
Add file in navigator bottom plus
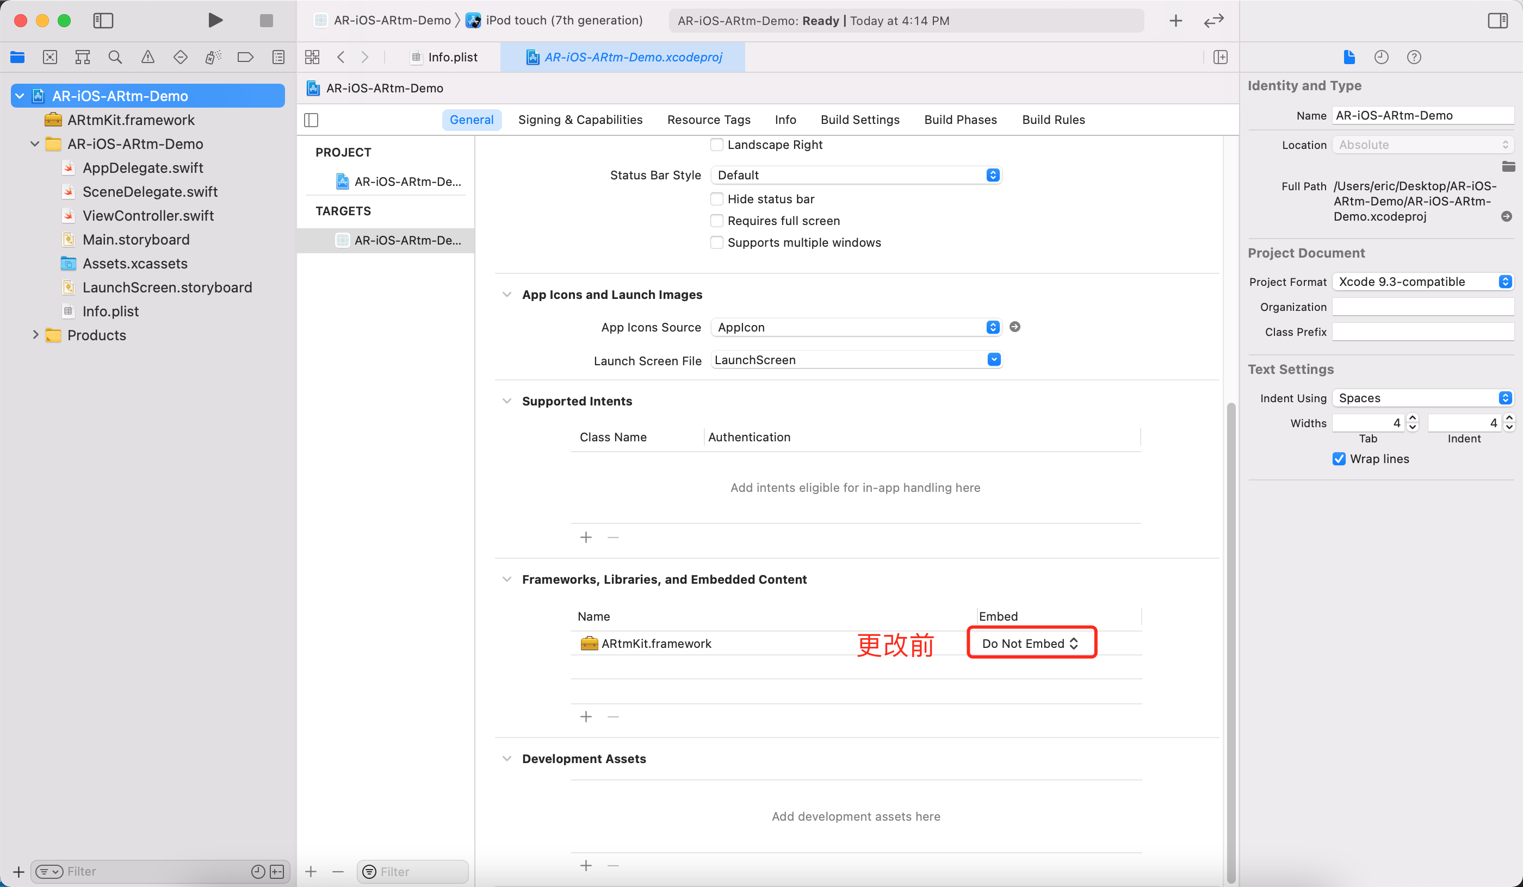(18, 871)
